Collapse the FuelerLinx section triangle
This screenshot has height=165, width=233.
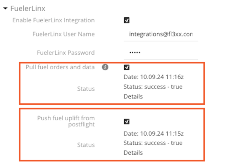click(5, 8)
